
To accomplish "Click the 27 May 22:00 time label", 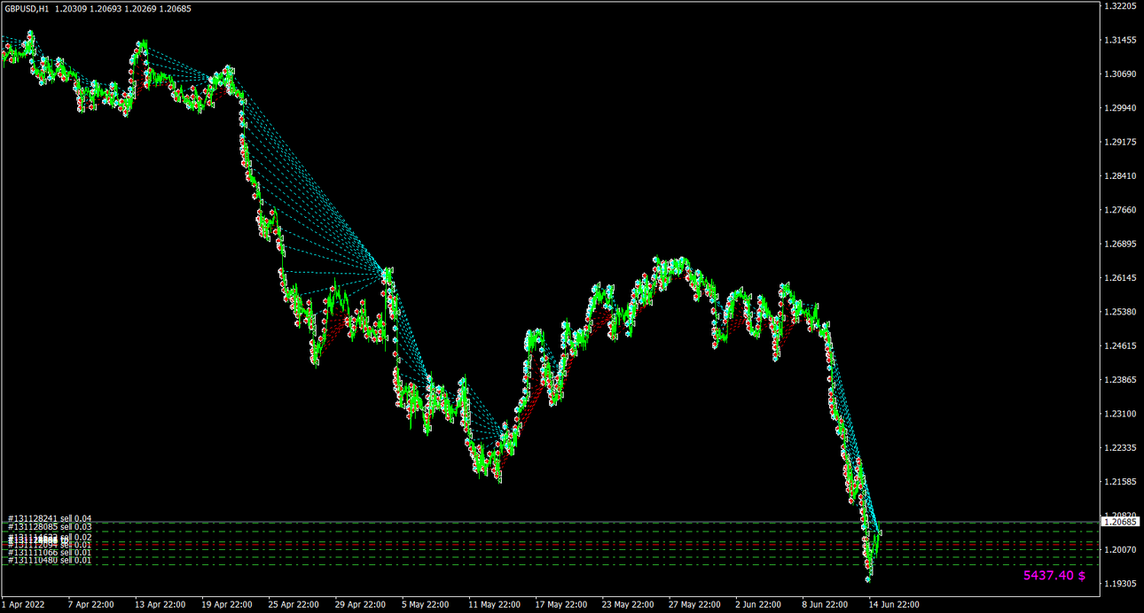I will tap(693, 605).
